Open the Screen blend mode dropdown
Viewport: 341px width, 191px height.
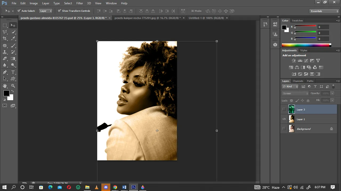tap(295, 93)
